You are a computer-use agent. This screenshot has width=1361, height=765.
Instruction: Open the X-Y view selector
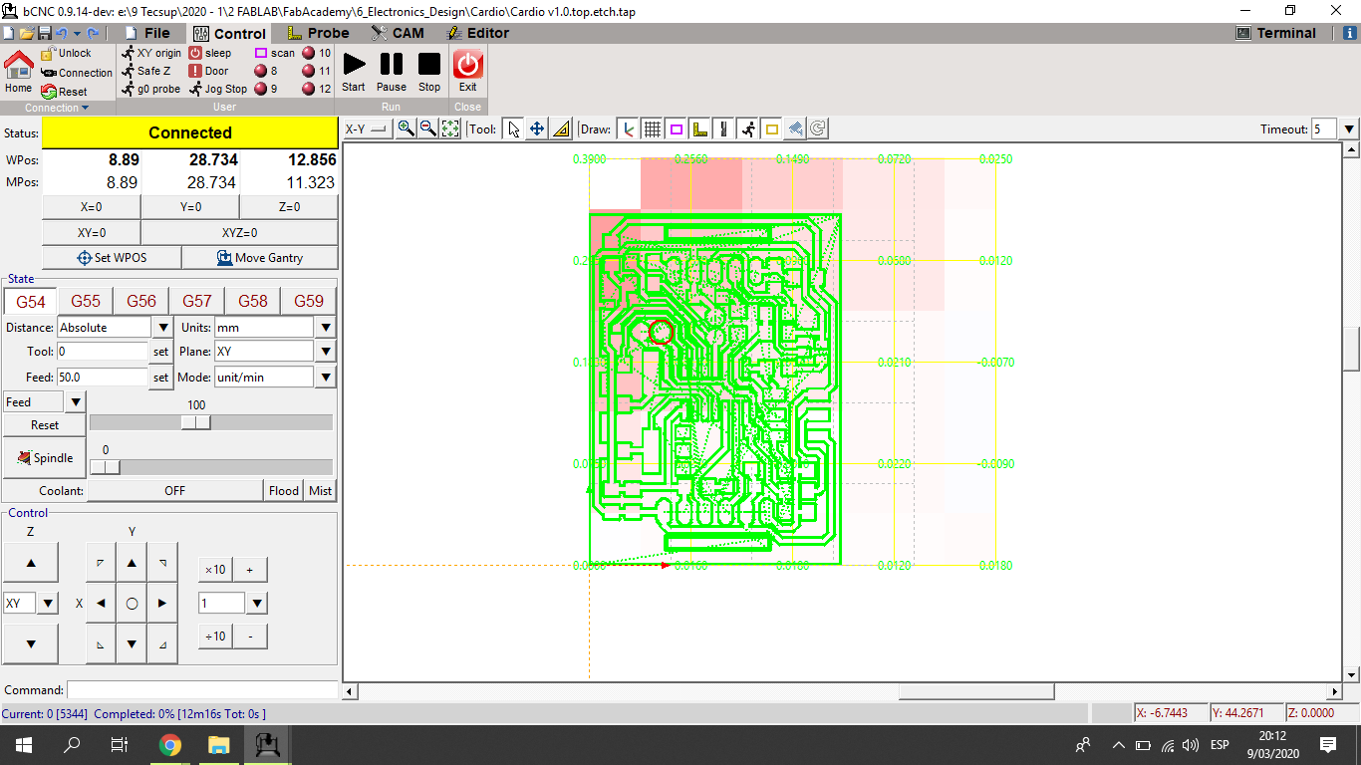pyautogui.click(x=366, y=128)
